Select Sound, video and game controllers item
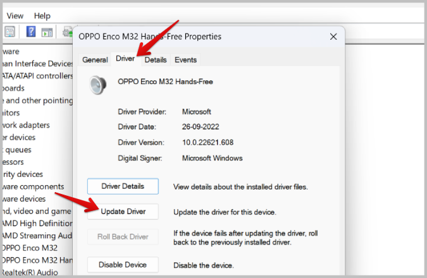Viewport: 427px width, 278px height. (x=37, y=211)
